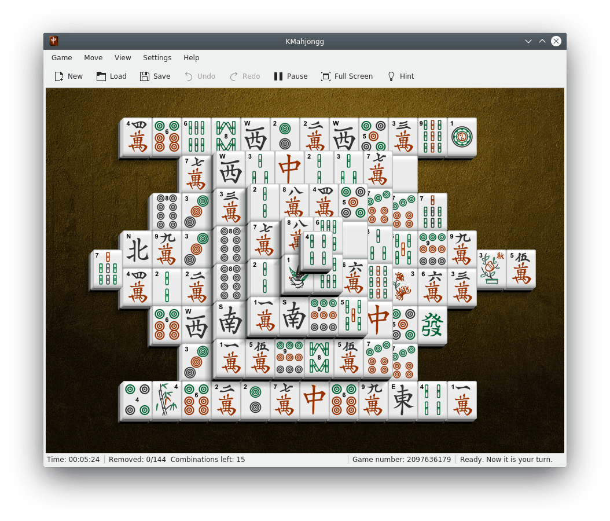Select the 9 bamboo tile in top row

432,136
